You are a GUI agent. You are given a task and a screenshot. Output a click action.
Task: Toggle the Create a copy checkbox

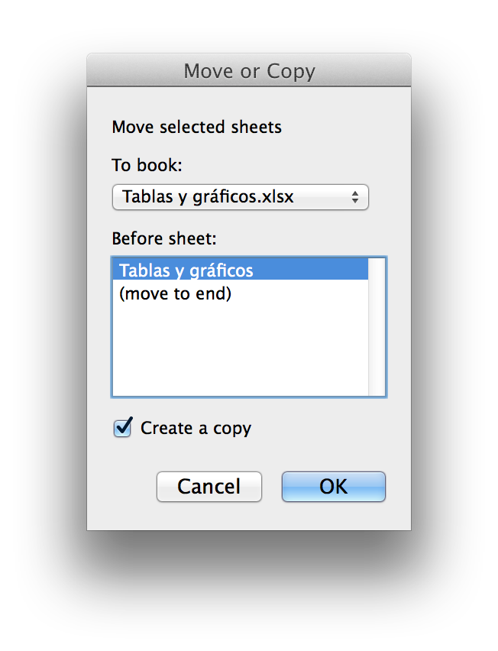pos(122,428)
